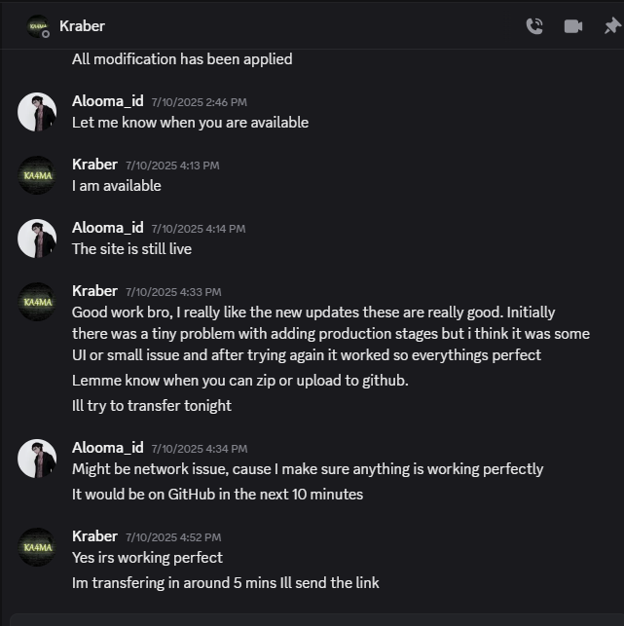Click Kraber username on 4:33 PM message

click(x=94, y=291)
